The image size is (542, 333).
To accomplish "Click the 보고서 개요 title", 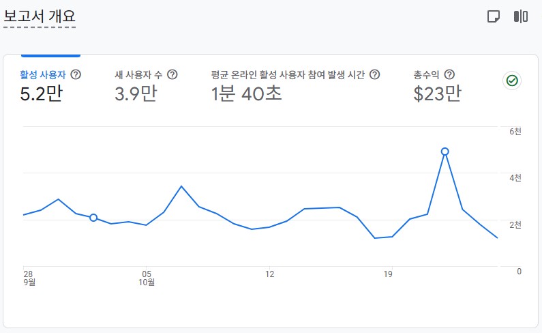I will tap(40, 16).
